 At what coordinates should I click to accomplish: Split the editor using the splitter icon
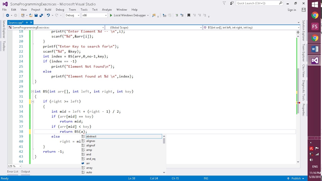pyautogui.click(x=298, y=32)
